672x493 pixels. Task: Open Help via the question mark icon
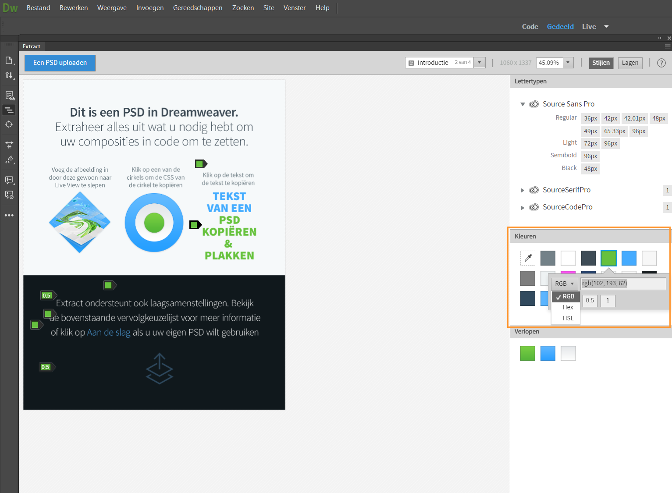tap(661, 63)
